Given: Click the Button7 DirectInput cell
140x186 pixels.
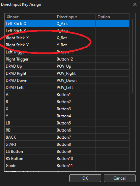Looking at the screenshot, I should click(x=75, y=137).
